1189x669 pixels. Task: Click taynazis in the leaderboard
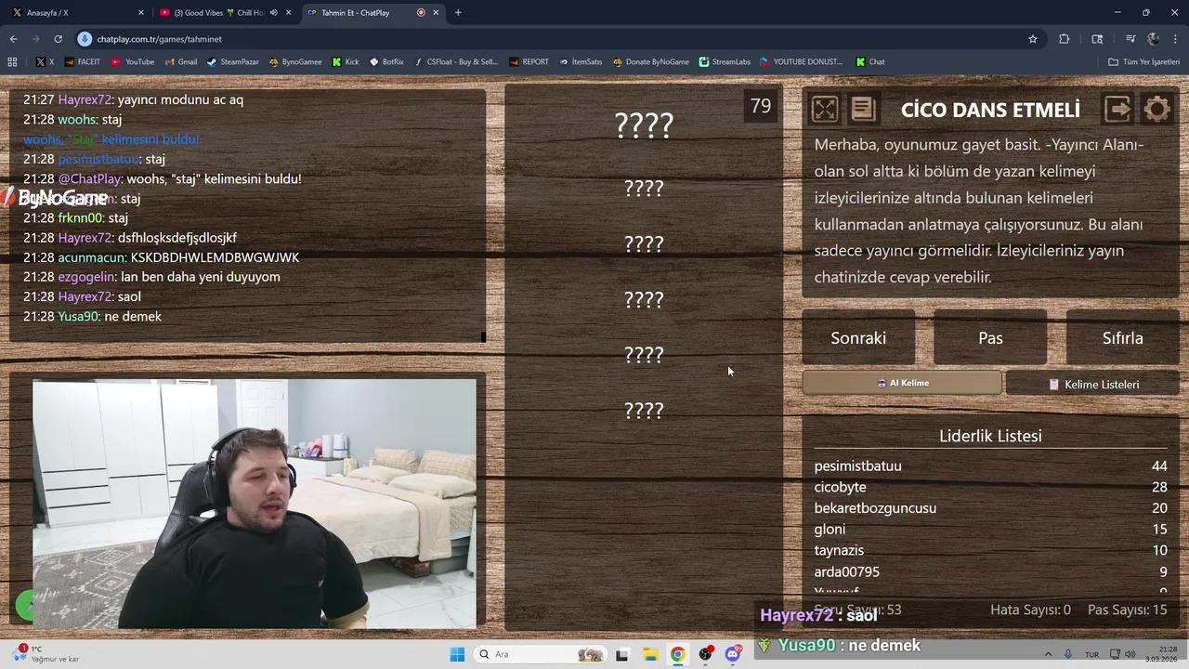tap(839, 551)
